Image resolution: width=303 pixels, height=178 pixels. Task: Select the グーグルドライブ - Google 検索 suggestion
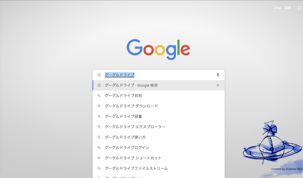click(x=131, y=85)
